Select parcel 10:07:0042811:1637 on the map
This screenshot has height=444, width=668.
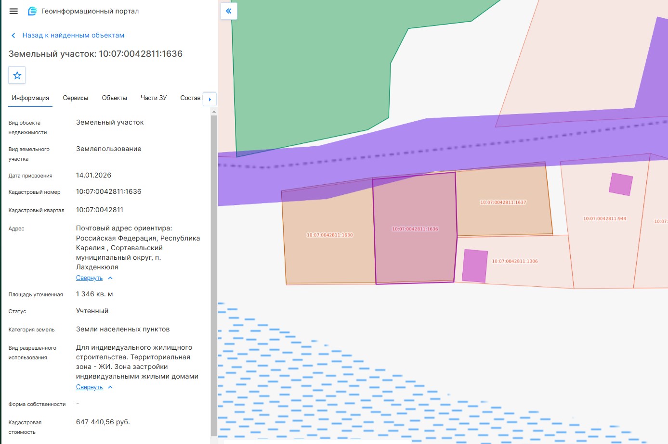(x=503, y=202)
